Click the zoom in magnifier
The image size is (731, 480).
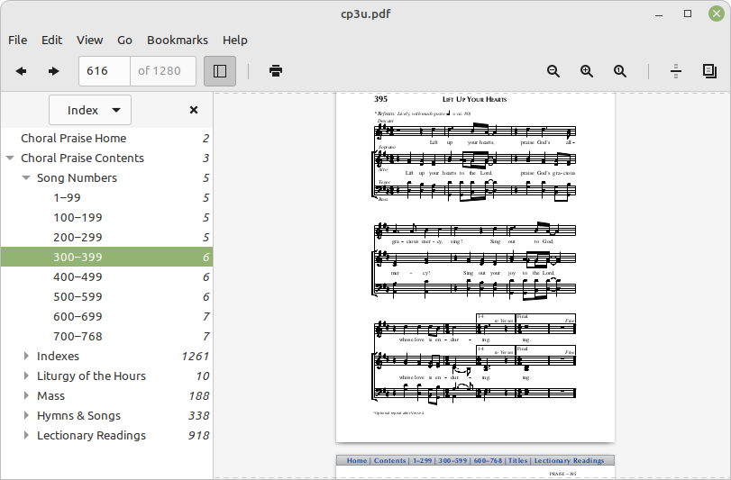tap(587, 71)
